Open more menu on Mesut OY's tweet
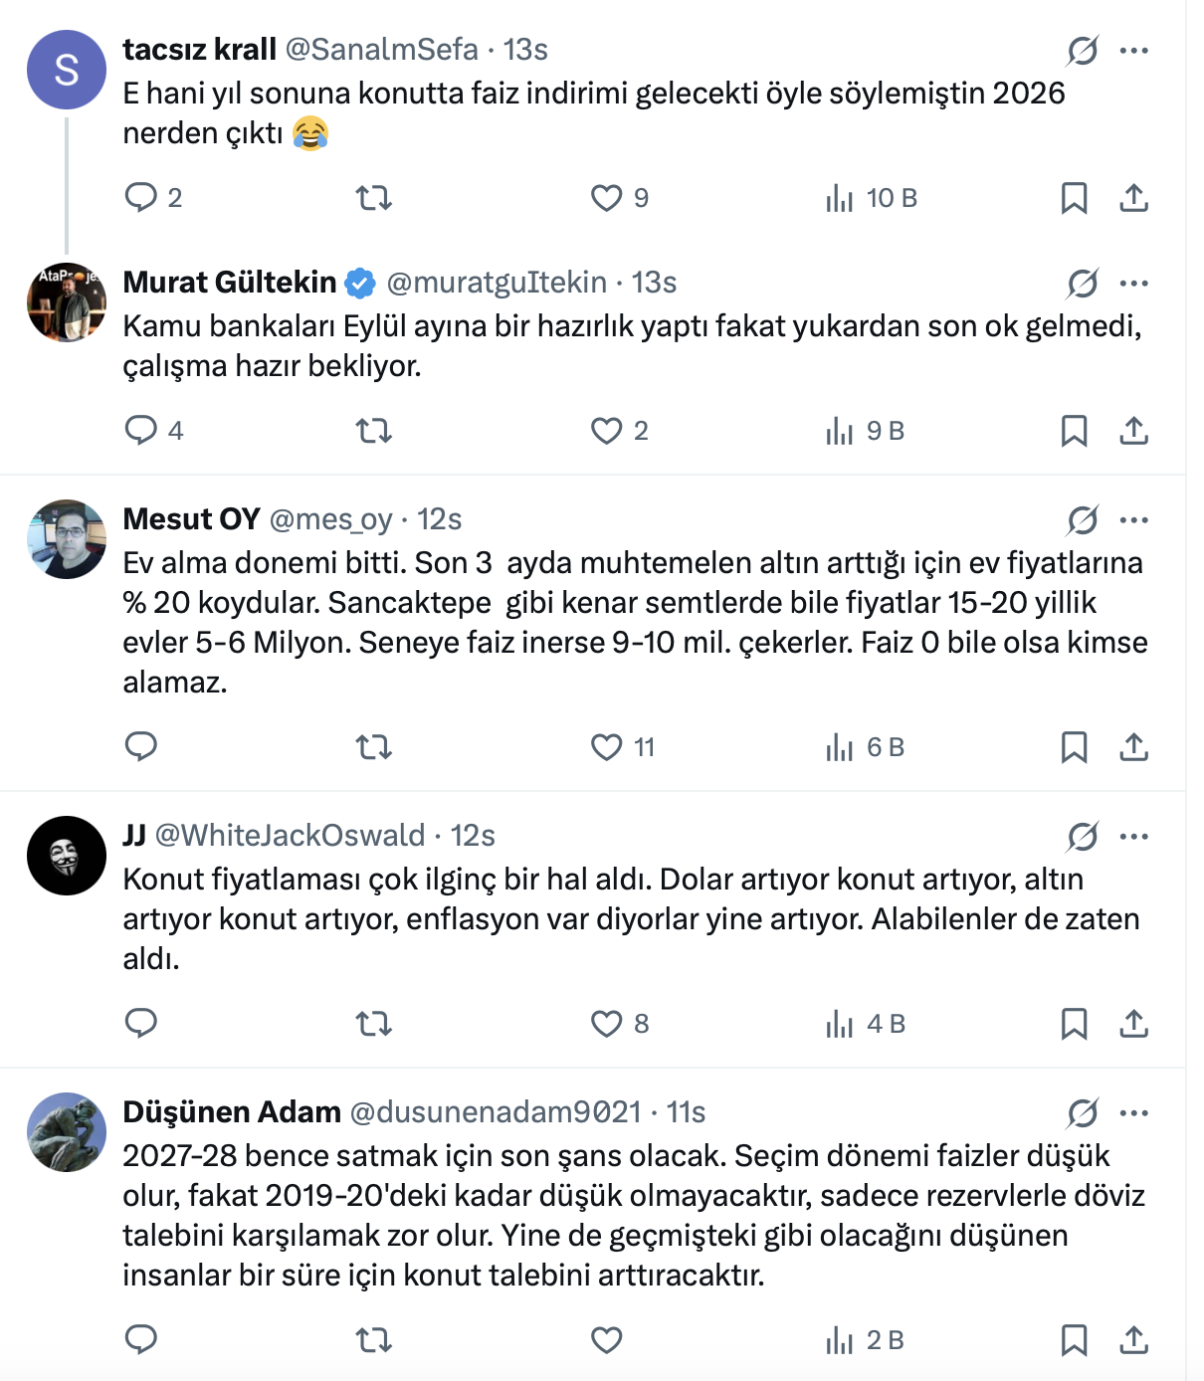1204x1381 pixels. (x=1133, y=520)
